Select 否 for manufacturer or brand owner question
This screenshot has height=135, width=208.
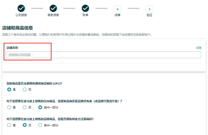pyautogui.click(x=25, y=107)
